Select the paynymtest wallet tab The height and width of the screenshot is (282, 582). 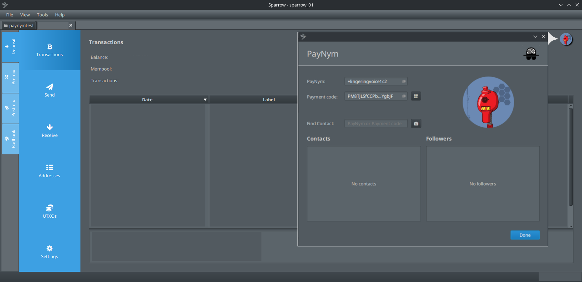click(x=19, y=25)
